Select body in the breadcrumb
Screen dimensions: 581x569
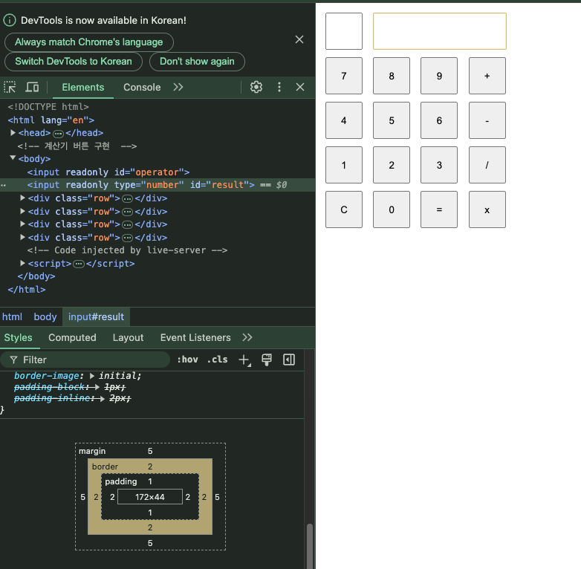[x=45, y=316]
